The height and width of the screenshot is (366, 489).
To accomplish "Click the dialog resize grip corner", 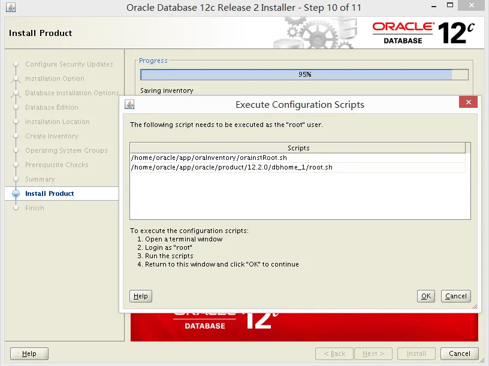I will (x=475, y=307).
